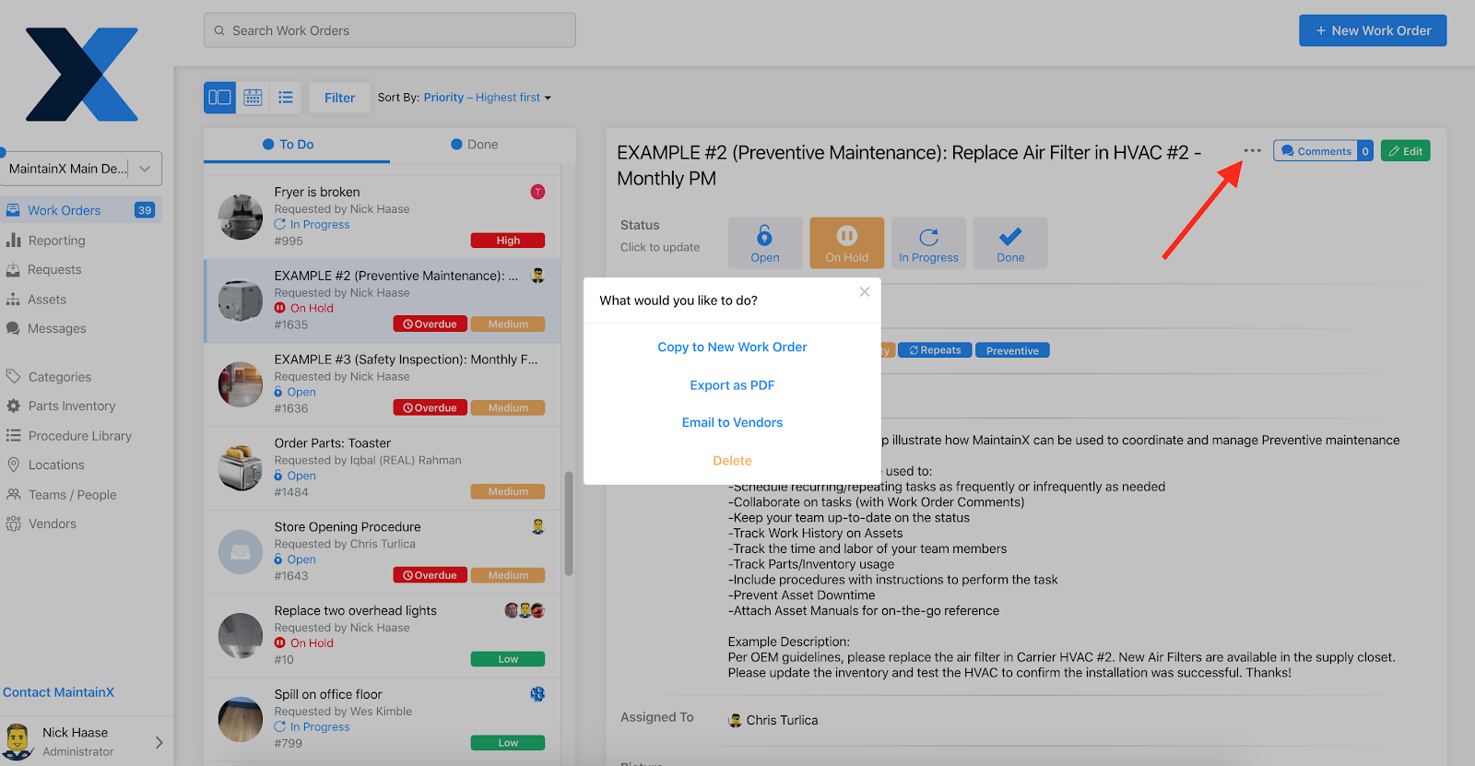Close the What would you like to do dialog
The image size is (1475, 766).
865,292
